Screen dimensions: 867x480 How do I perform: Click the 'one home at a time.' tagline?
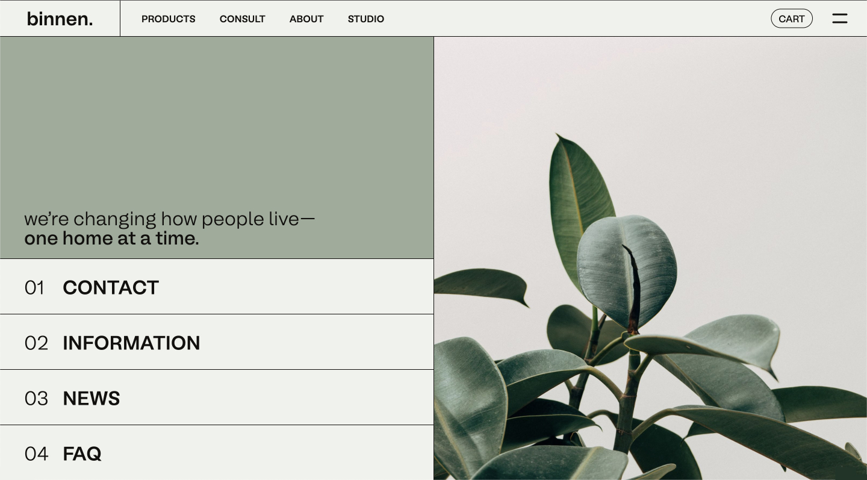pyautogui.click(x=111, y=238)
